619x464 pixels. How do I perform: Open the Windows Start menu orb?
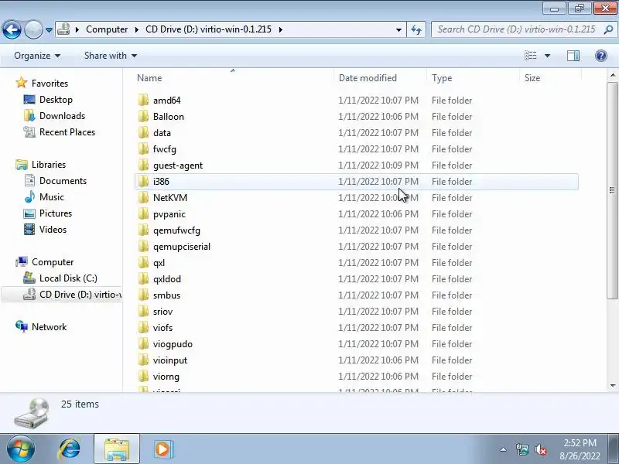pyautogui.click(x=21, y=449)
